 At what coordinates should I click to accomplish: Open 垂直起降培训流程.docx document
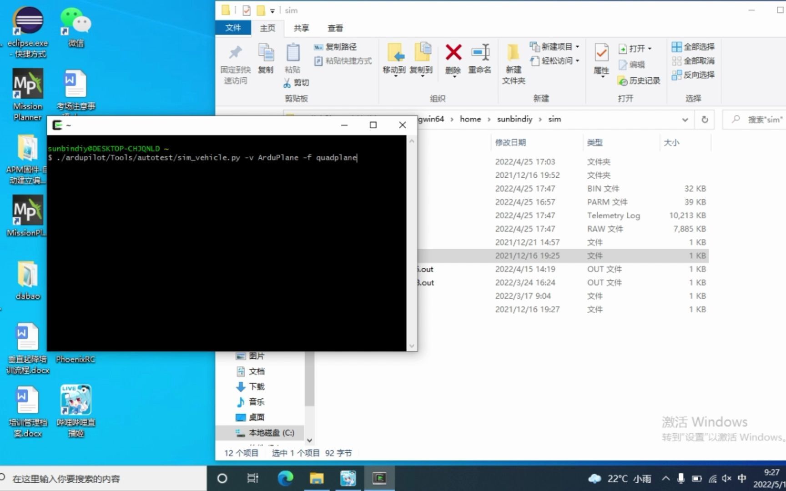point(28,348)
